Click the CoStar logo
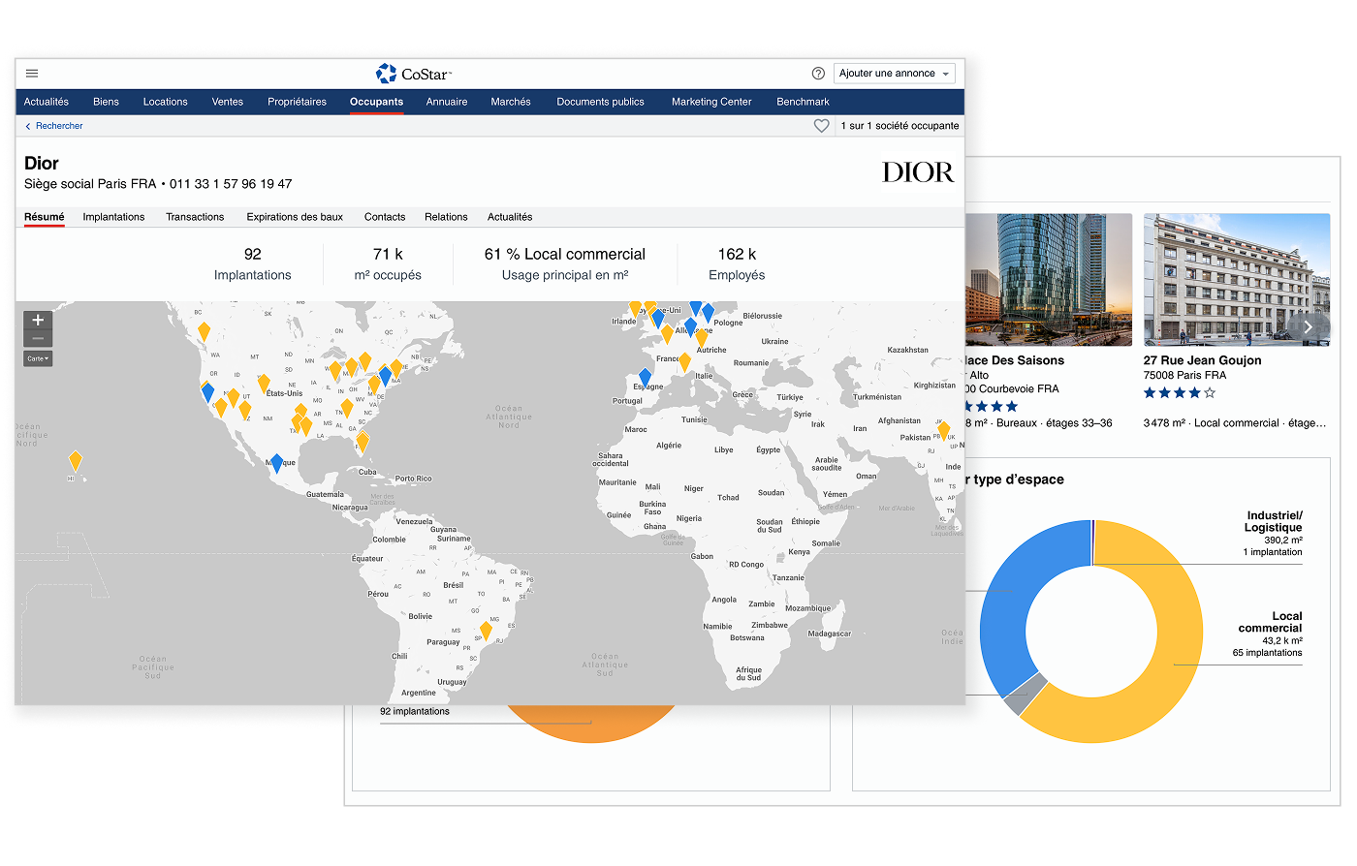 point(414,74)
